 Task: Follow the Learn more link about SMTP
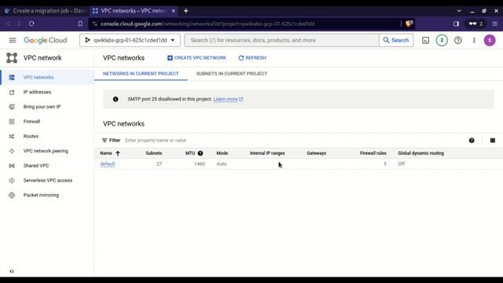click(228, 99)
